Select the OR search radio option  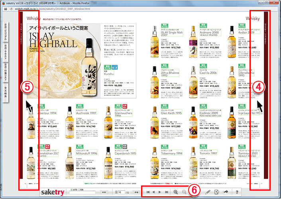coord(79,189)
